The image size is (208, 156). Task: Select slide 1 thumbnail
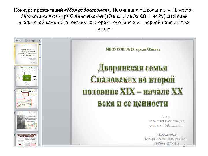(x=27, y=54)
